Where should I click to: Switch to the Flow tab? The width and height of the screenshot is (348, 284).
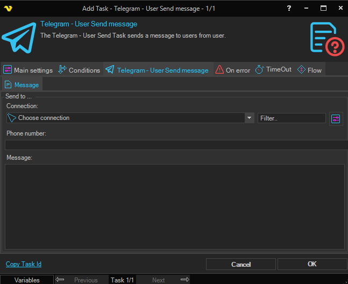point(310,70)
